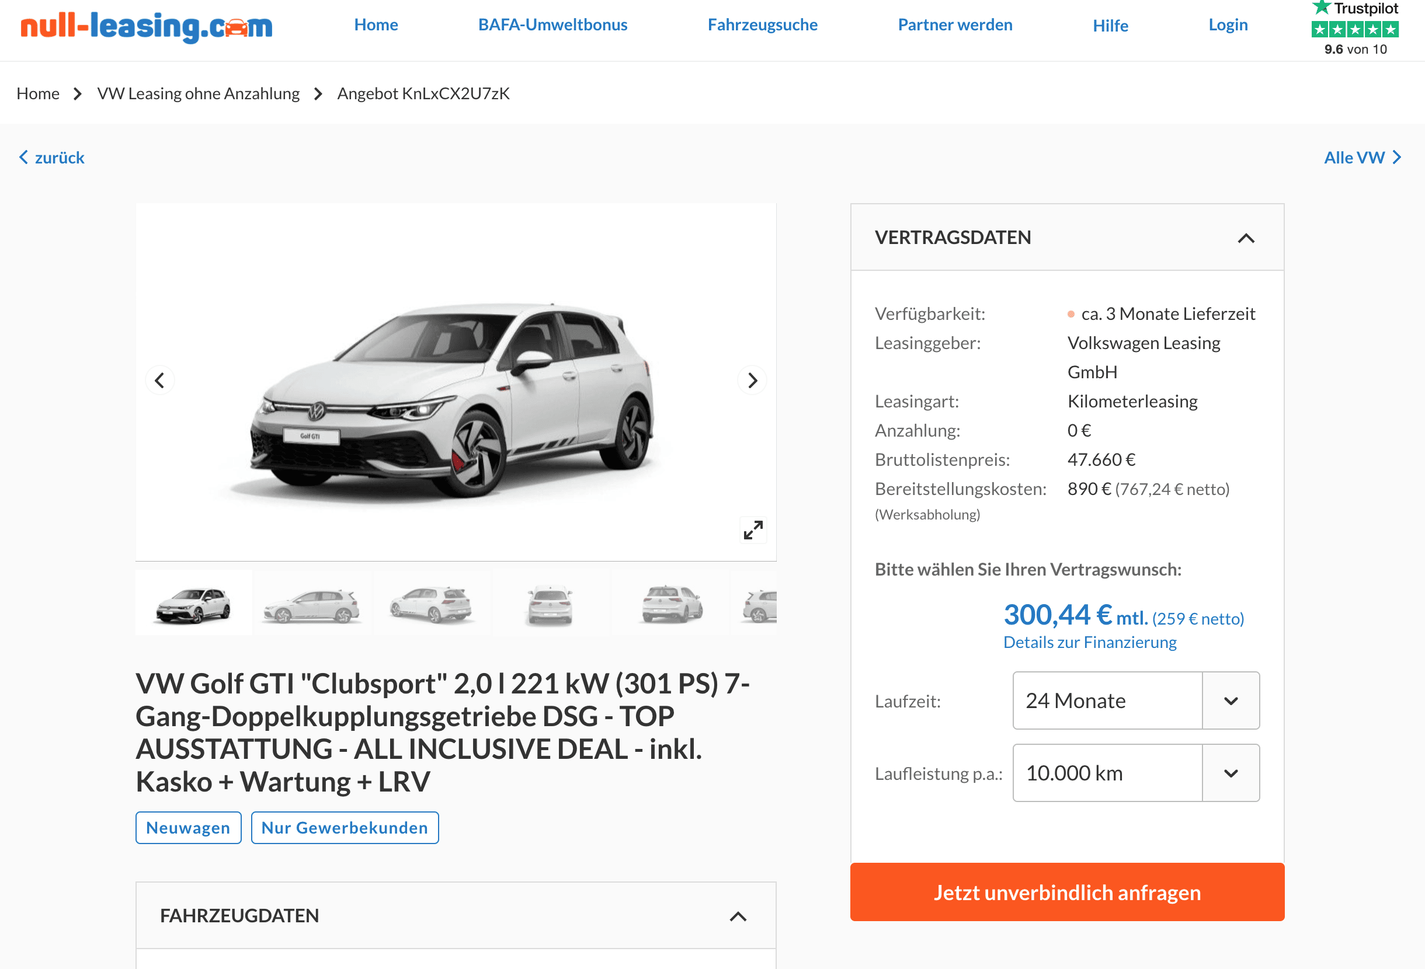Show previous car image in gallery
Image resolution: width=1425 pixels, height=969 pixels.
pos(159,381)
